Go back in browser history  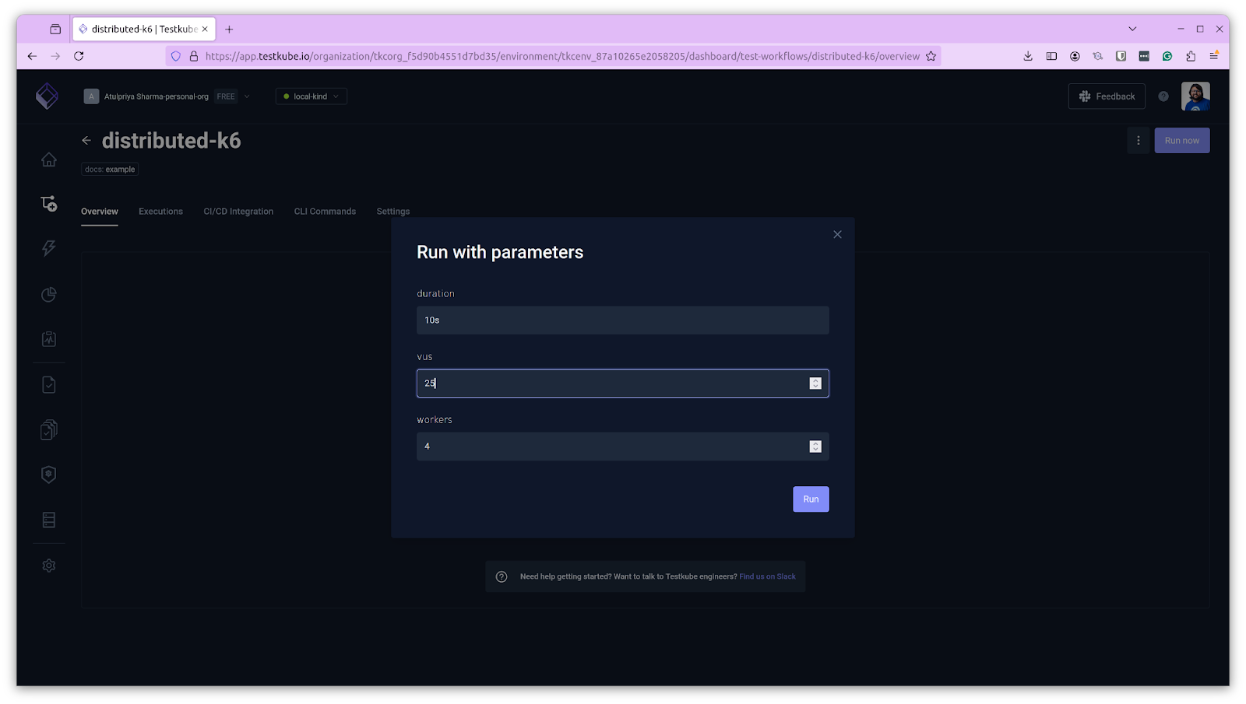pyautogui.click(x=32, y=56)
